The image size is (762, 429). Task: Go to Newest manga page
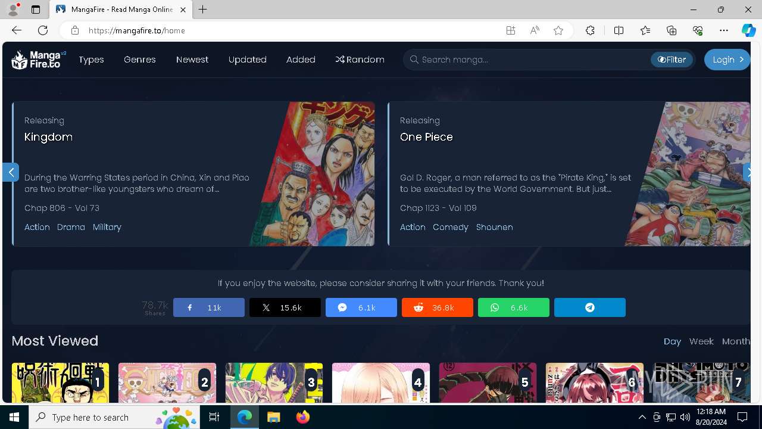(x=192, y=60)
